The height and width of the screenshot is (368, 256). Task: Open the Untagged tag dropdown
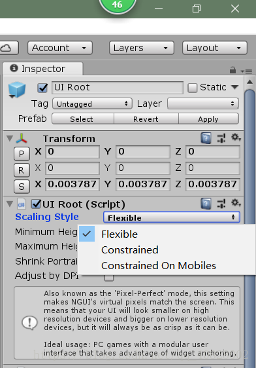93,103
